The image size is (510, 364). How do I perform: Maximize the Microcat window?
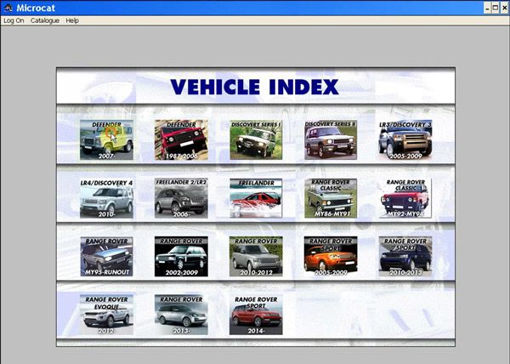point(495,8)
